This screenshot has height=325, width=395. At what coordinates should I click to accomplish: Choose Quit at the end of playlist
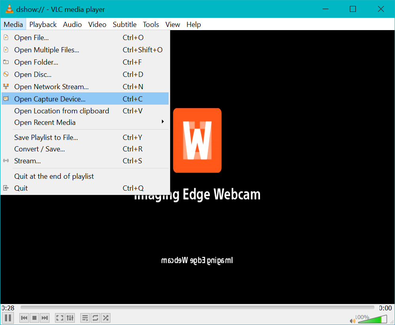(53, 176)
